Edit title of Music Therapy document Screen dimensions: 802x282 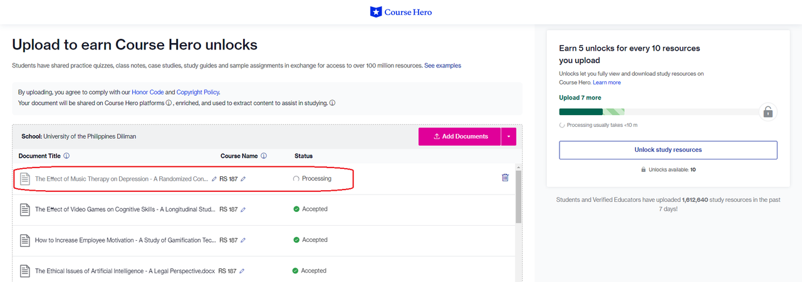click(x=214, y=179)
